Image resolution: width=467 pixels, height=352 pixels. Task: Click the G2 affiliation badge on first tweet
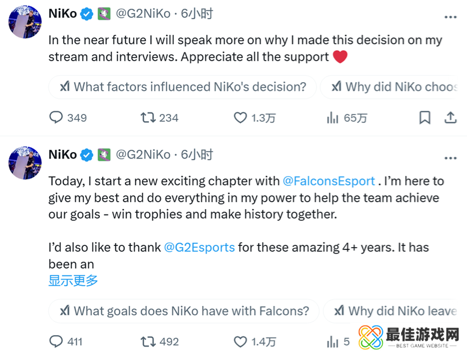point(104,13)
